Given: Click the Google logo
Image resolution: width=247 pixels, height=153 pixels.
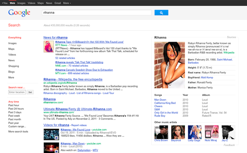Looking at the screenshot, I should point(19,13).
